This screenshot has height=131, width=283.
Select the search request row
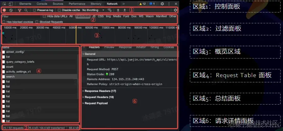coord(40,77)
